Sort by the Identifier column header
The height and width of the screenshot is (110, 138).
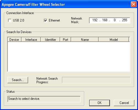[50, 40]
